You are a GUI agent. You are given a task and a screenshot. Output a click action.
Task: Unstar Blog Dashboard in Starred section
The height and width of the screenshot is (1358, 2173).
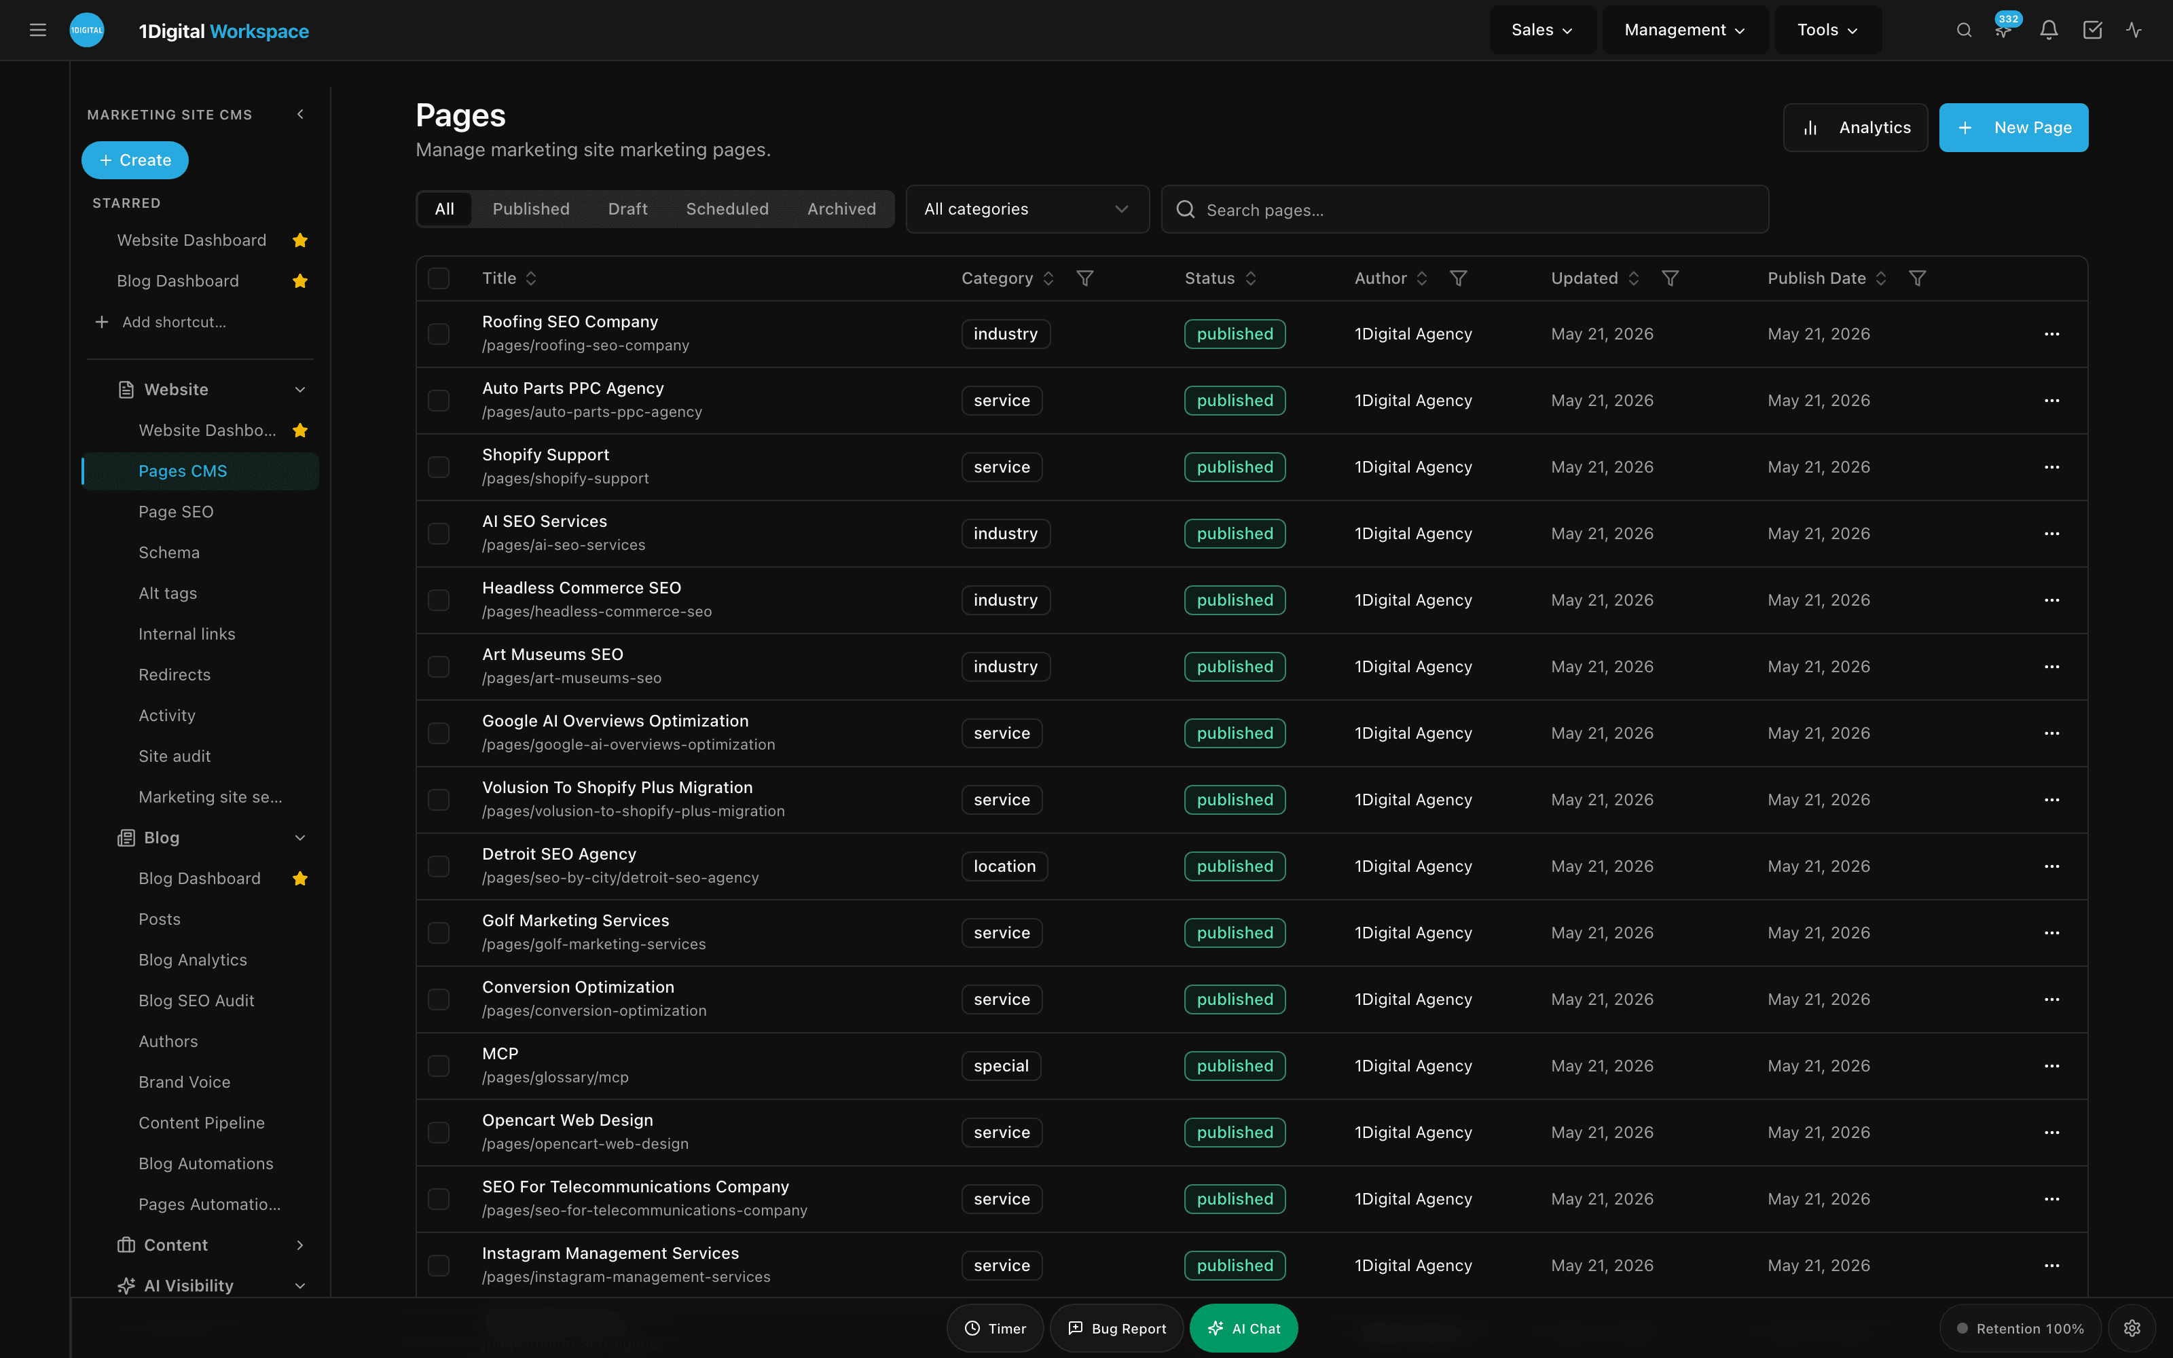[300, 281]
